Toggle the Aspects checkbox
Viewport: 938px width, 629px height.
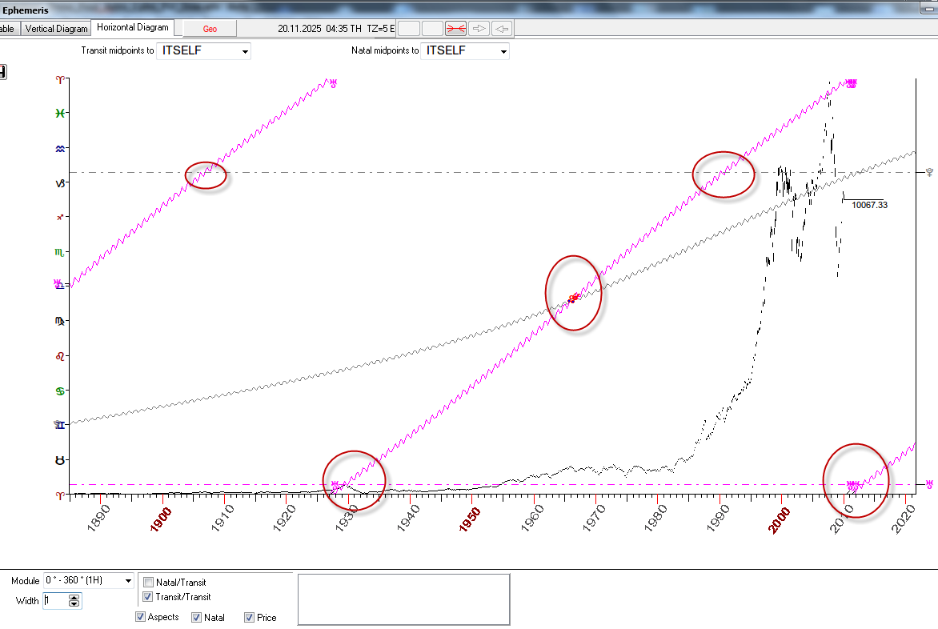[141, 617]
